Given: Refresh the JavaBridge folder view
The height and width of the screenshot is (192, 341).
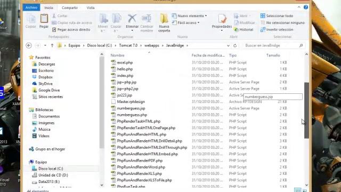Looking at the screenshot, I should click(235, 46).
